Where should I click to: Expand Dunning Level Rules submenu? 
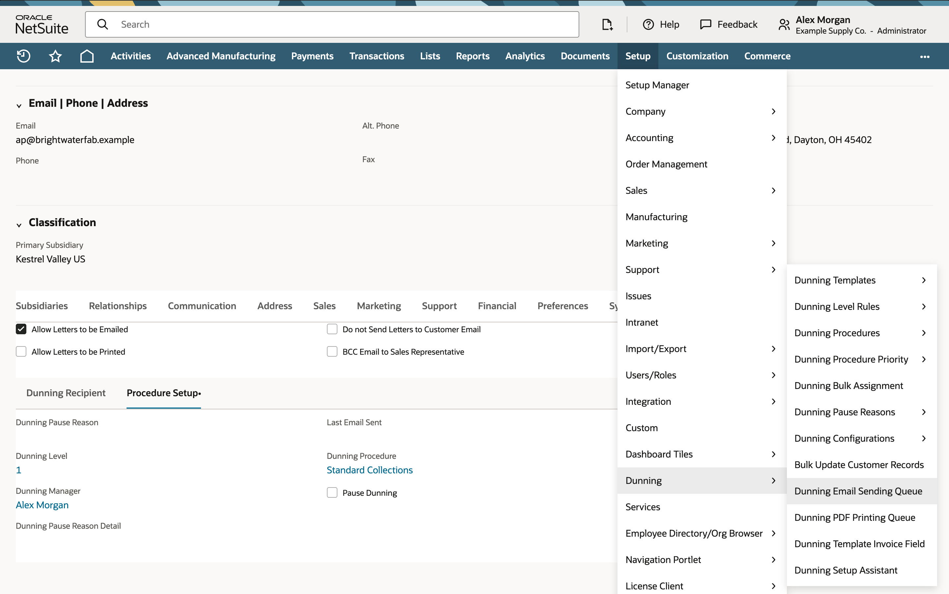(861, 307)
